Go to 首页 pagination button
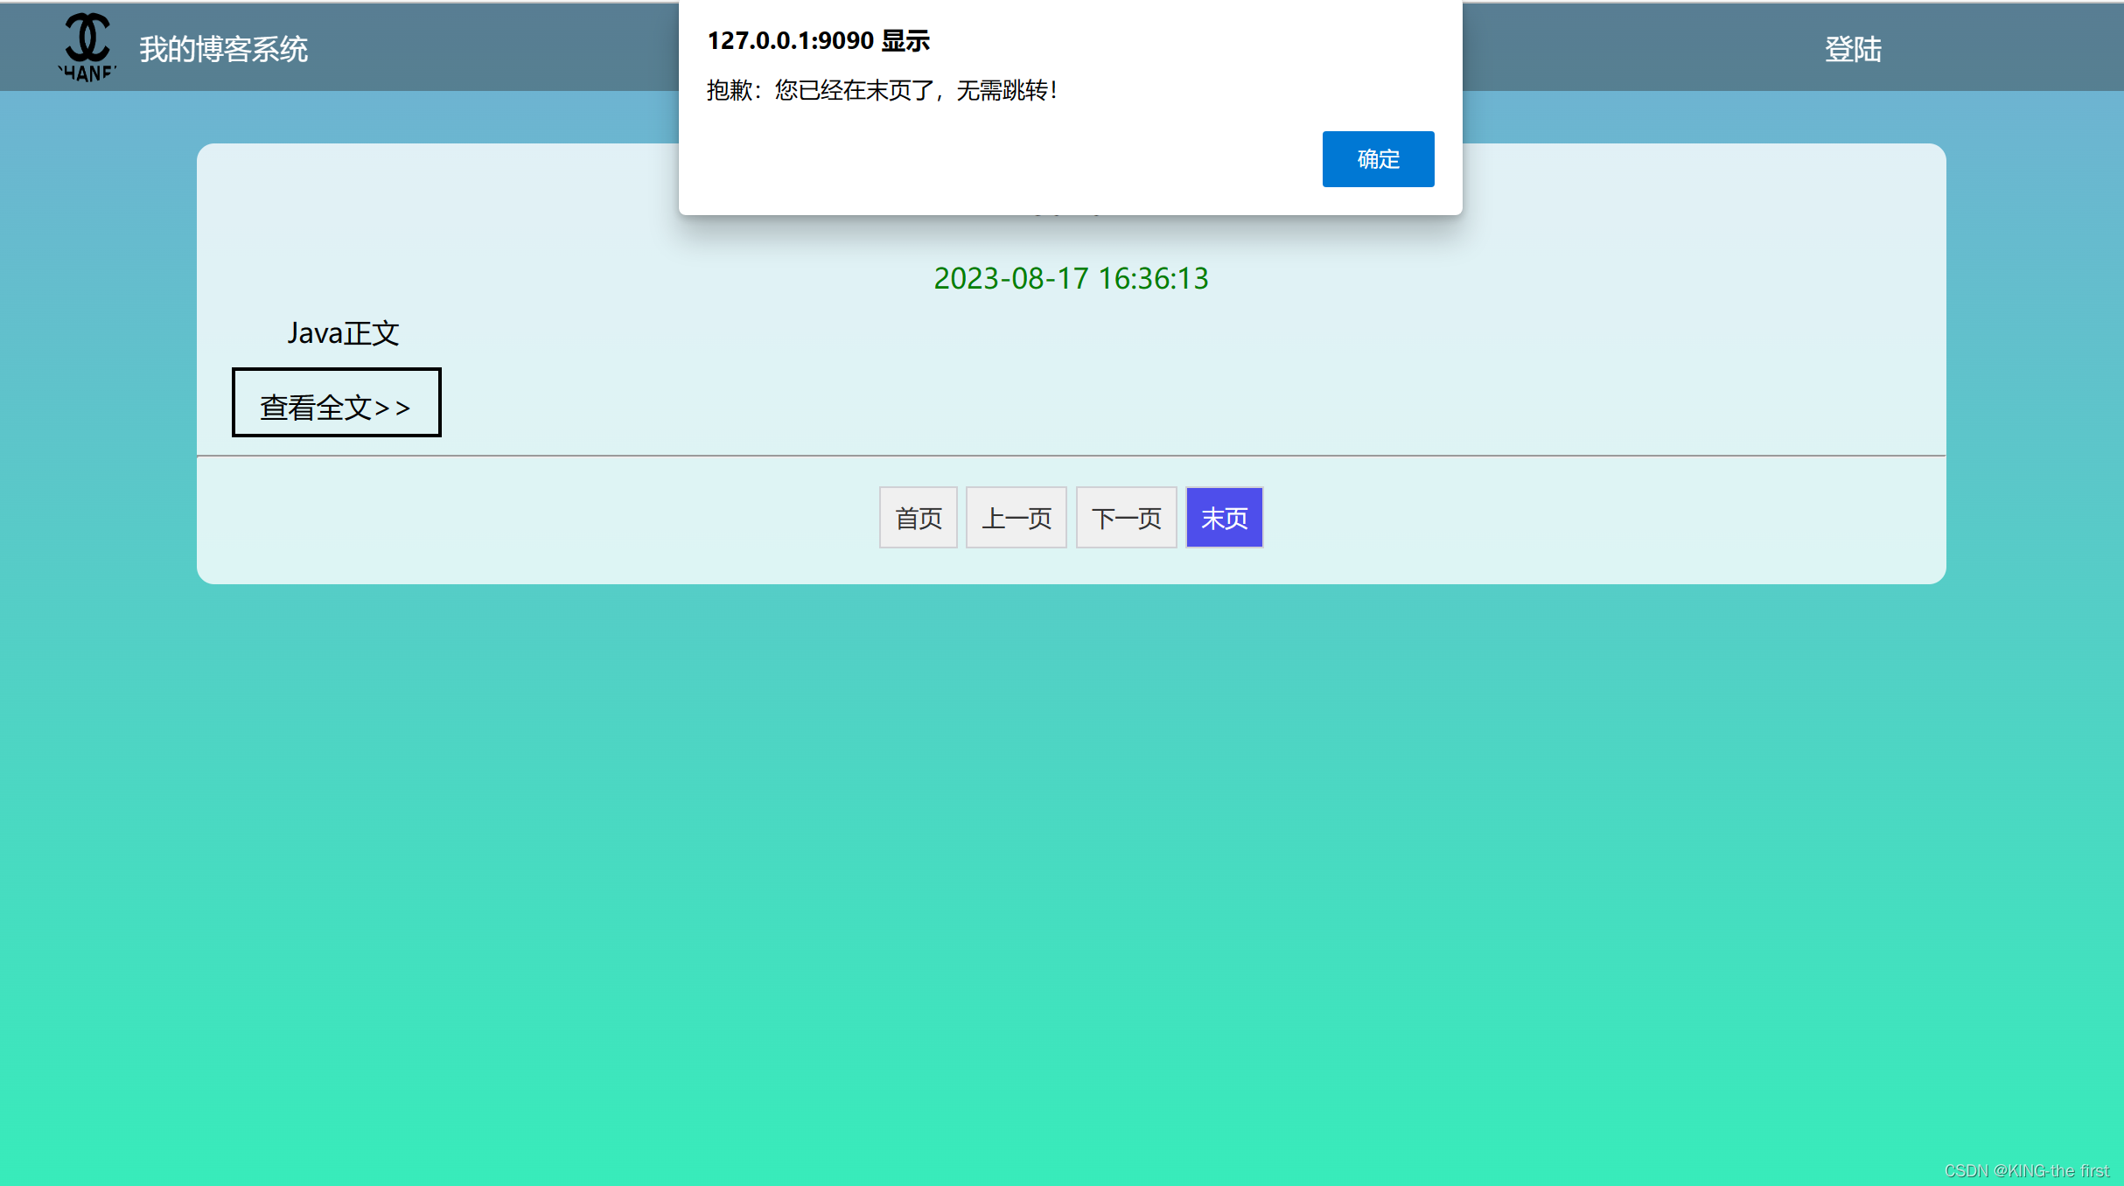The width and height of the screenshot is (2124, 1186). click(x=917, y=518)
